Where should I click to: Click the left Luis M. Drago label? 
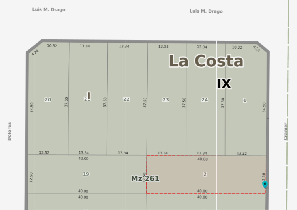49,9
